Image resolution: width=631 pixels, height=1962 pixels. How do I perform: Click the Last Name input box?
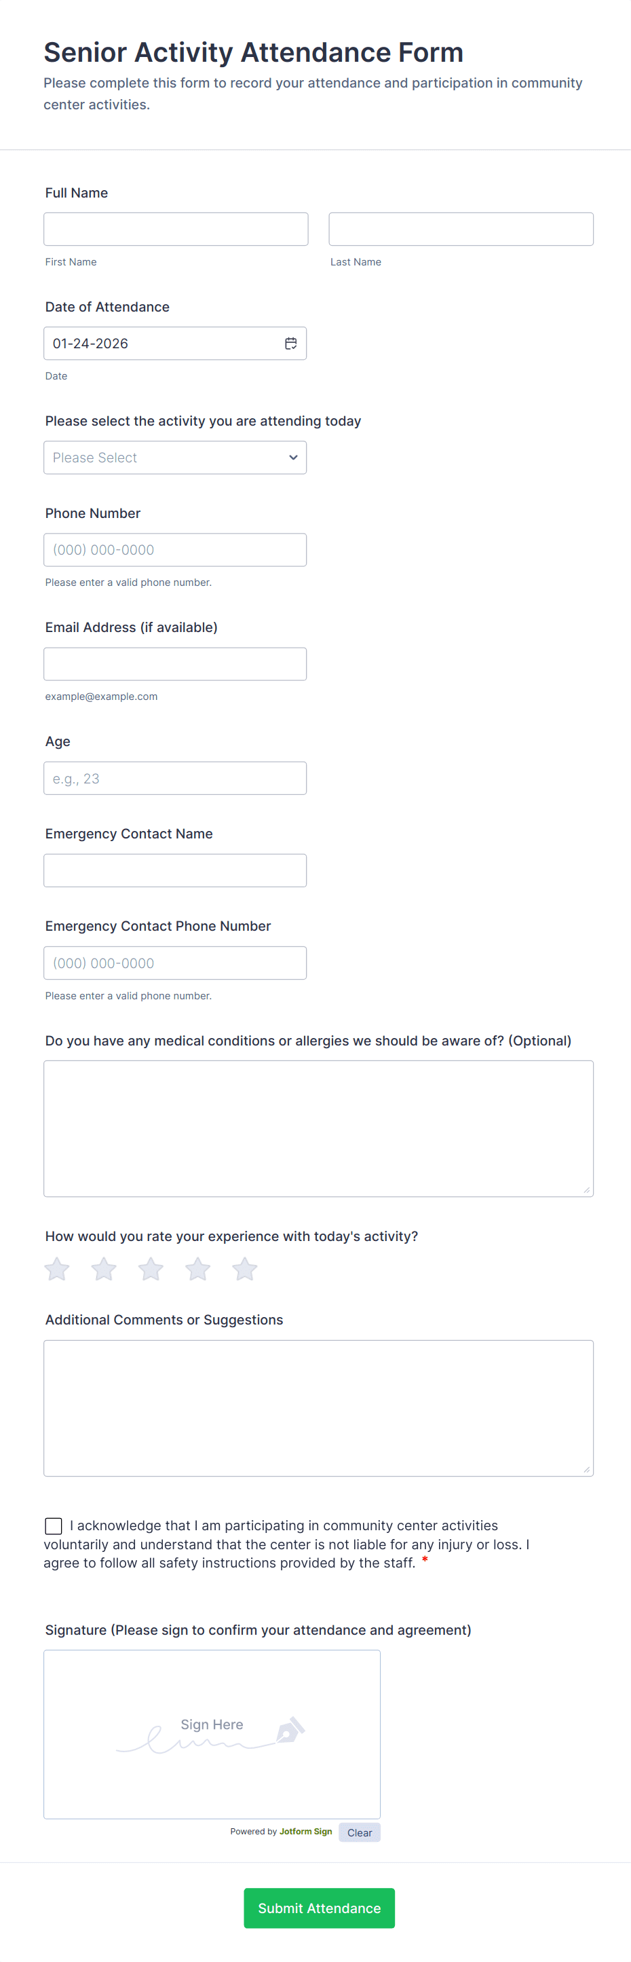pyautogui.click(x=461, y=229)
